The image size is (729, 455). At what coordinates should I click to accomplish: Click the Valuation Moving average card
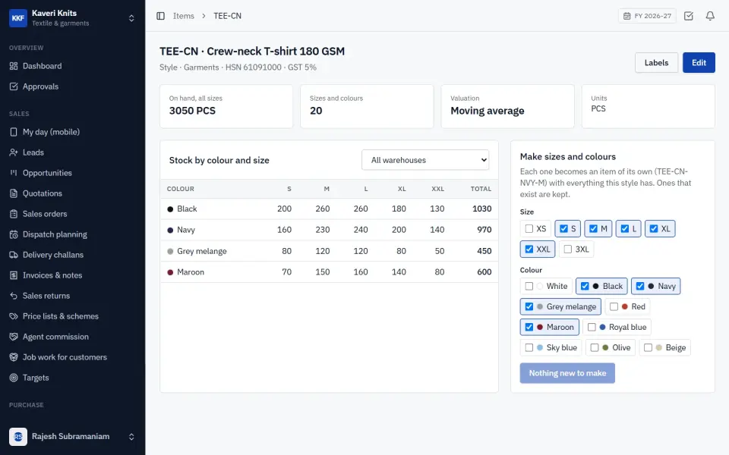point(508,106)
